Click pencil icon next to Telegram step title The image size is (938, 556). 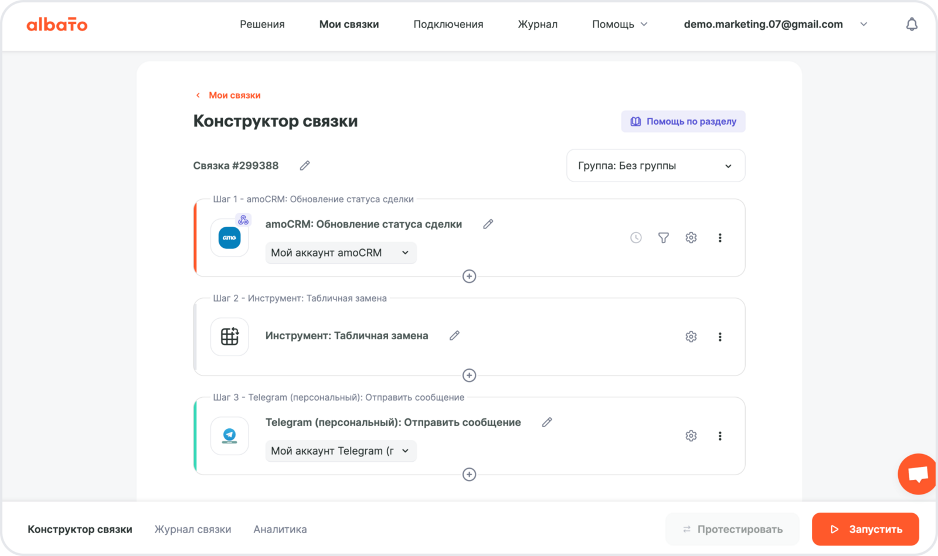pyautogui.click(x=546, y=422)
